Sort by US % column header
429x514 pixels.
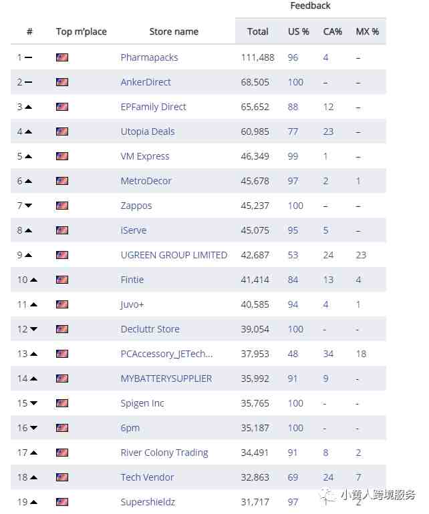click(299, 31)
